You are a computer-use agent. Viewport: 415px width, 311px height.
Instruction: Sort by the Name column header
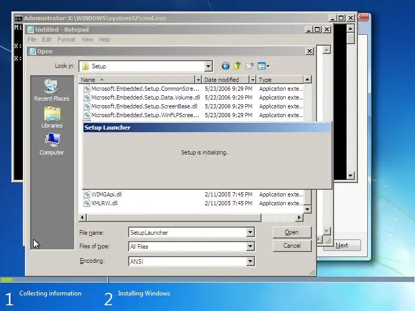(136, 80)
